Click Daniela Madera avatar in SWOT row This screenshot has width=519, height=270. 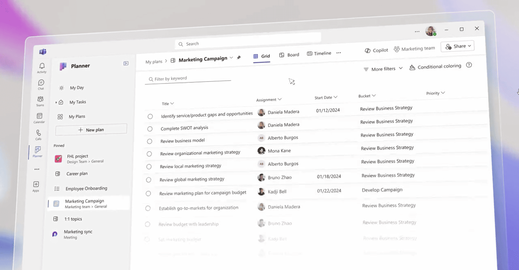[261, 125]
